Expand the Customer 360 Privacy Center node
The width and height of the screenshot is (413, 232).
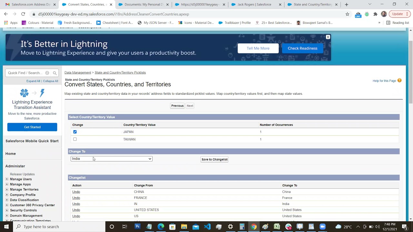7,205
